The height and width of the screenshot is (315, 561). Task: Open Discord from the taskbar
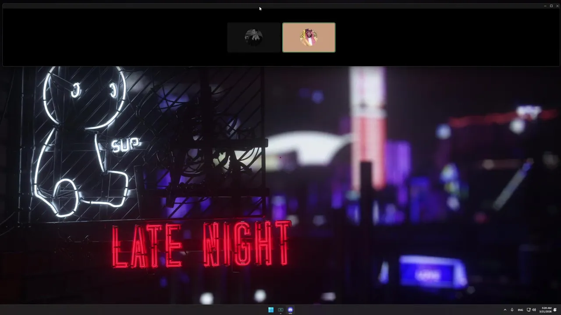tap(290, 310)
